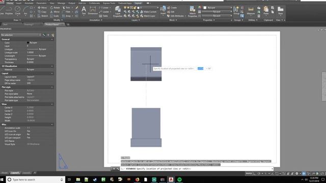Expand the Layers panel dropdown
This screenshot has width=326, height=183.
click(x=136, y=20)
